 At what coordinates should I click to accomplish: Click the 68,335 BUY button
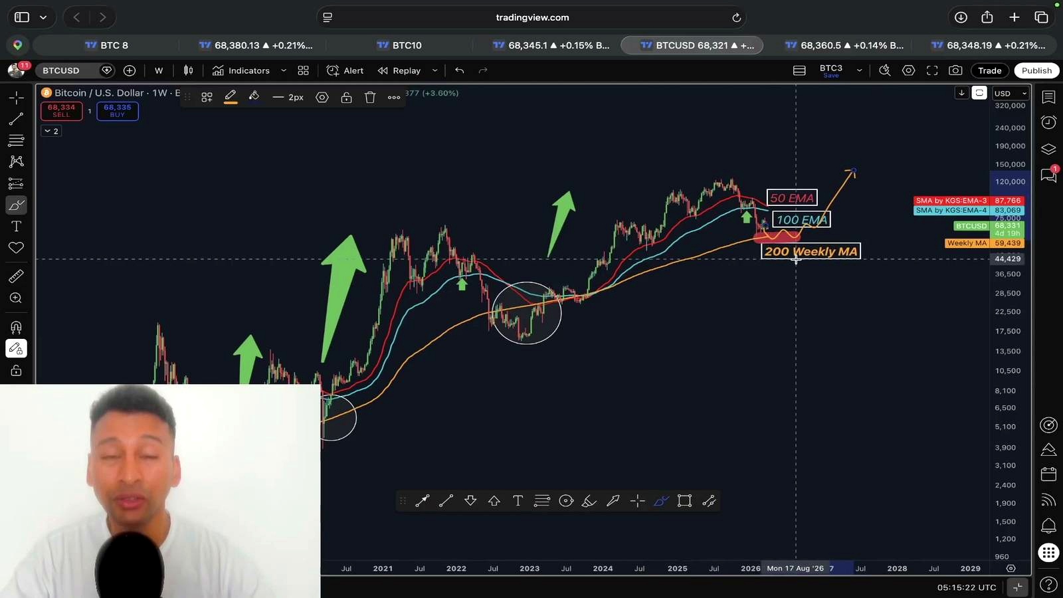[118, 111]
